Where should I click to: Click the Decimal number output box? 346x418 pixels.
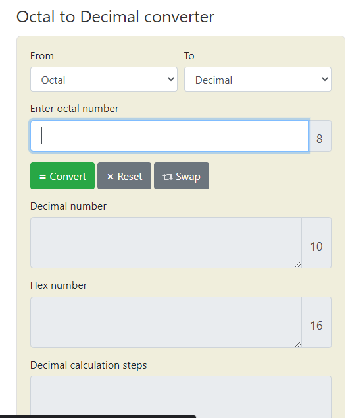(x=166, y=243)
